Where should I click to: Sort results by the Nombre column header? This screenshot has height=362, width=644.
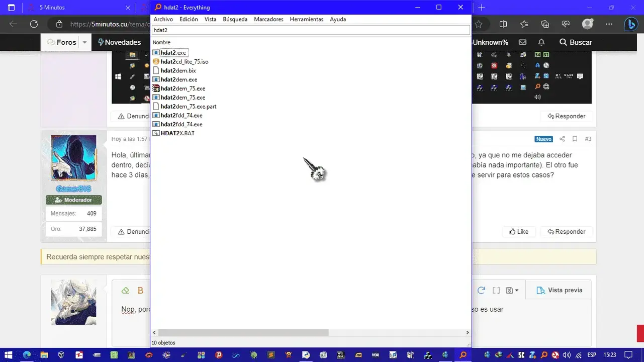tap(161, 43)
